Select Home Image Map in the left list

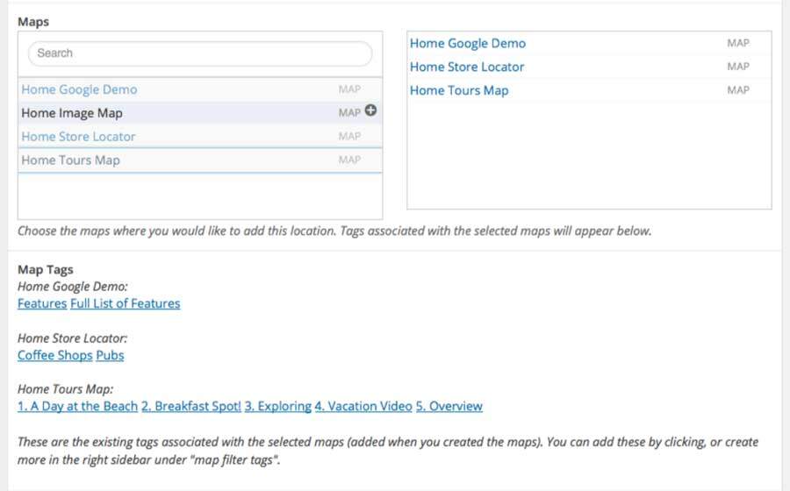pyautogui.click(x=72, y=113)
